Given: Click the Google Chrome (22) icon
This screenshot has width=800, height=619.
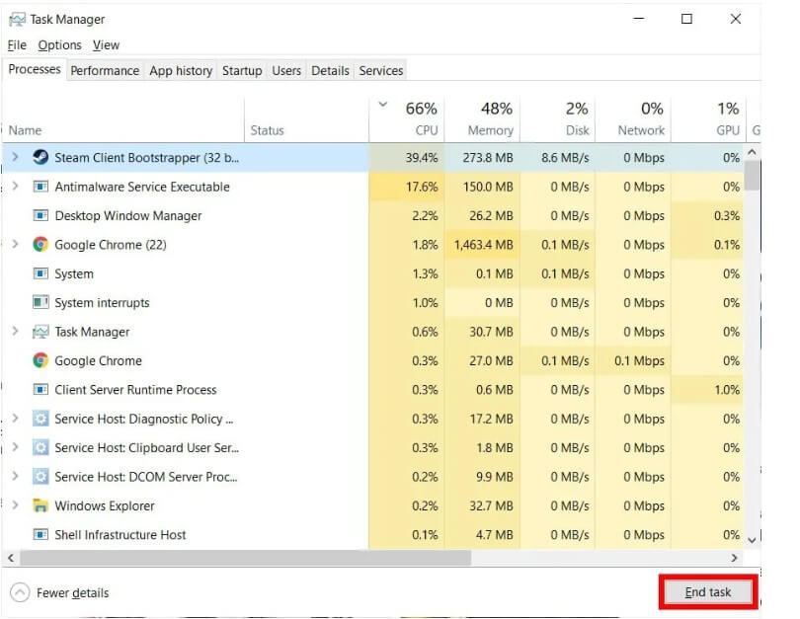Looking at the screenshot, I should coord(40,245).
